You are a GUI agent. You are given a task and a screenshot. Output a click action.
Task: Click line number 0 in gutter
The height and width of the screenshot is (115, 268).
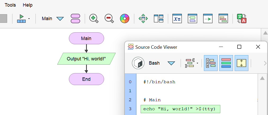coord(130,82)
